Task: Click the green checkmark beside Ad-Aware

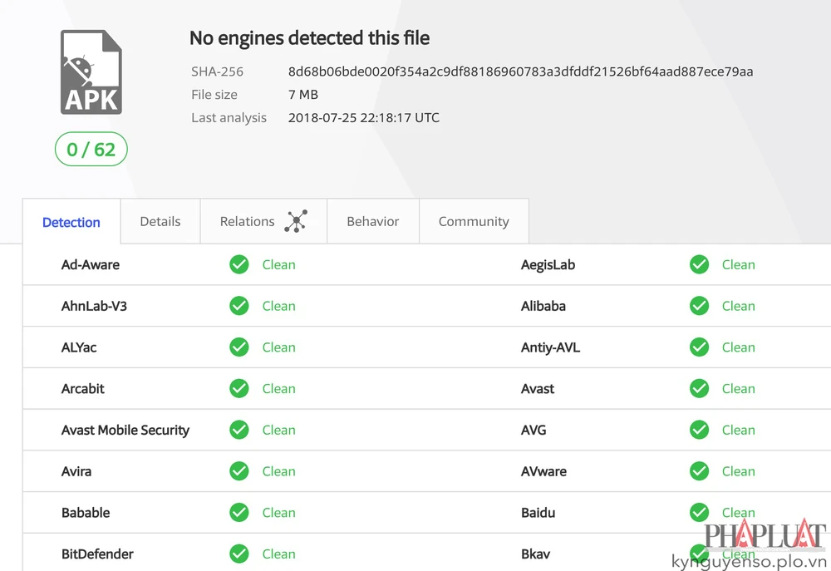Action: pos(239,264)
